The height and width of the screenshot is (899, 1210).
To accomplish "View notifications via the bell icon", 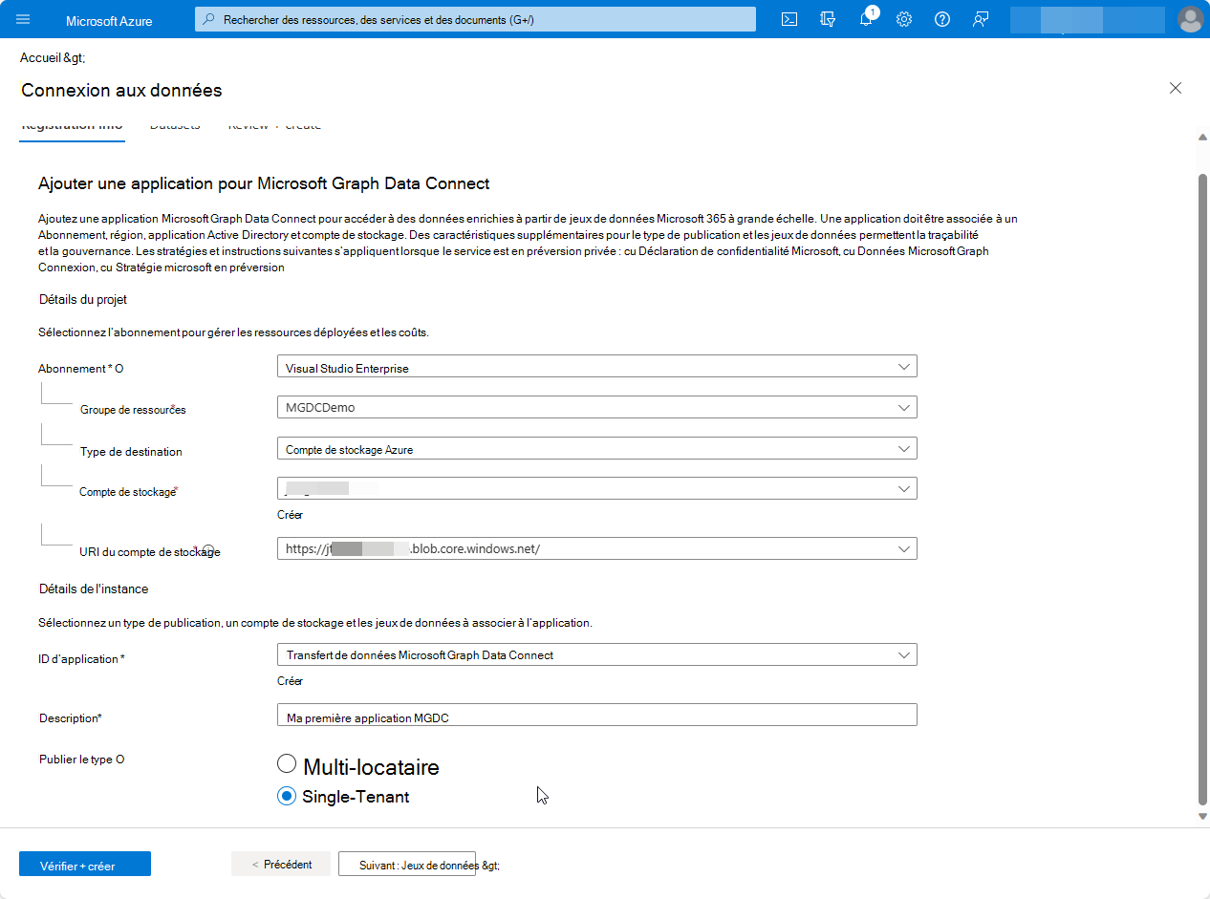I will coord(866,18).
